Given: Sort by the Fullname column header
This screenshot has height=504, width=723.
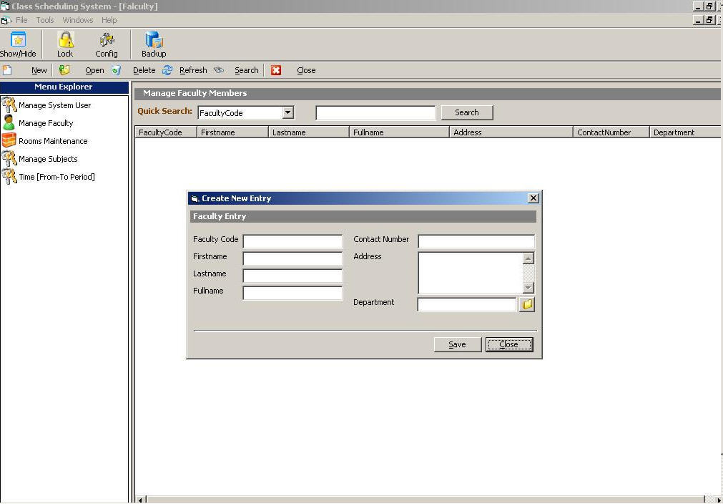Looking at the screenshot, I should tap(399, 132).
